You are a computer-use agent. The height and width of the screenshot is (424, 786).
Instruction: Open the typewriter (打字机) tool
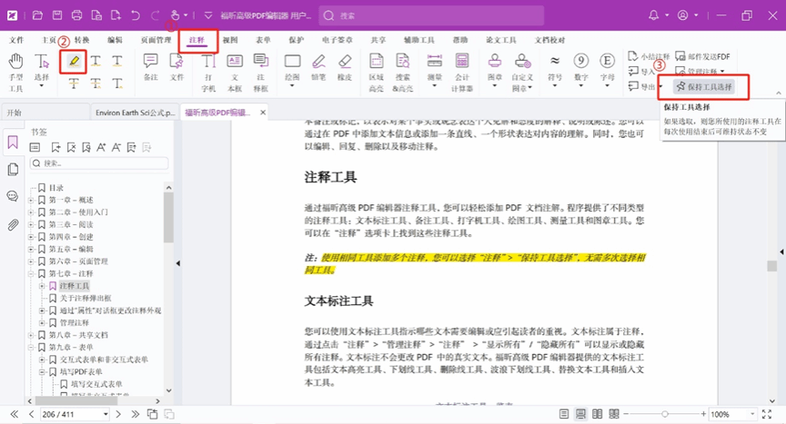coord(208,62)
